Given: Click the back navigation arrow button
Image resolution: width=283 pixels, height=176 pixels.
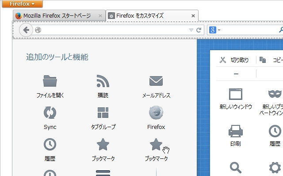Looking at the screenshot, I should click(26, 30).
